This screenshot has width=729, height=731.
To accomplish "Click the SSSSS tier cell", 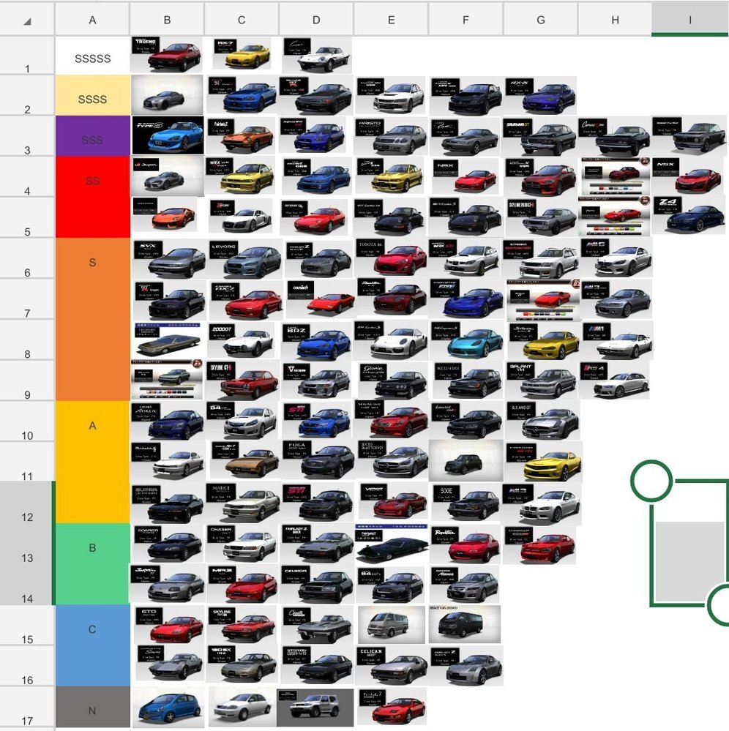I will (92, 56).
